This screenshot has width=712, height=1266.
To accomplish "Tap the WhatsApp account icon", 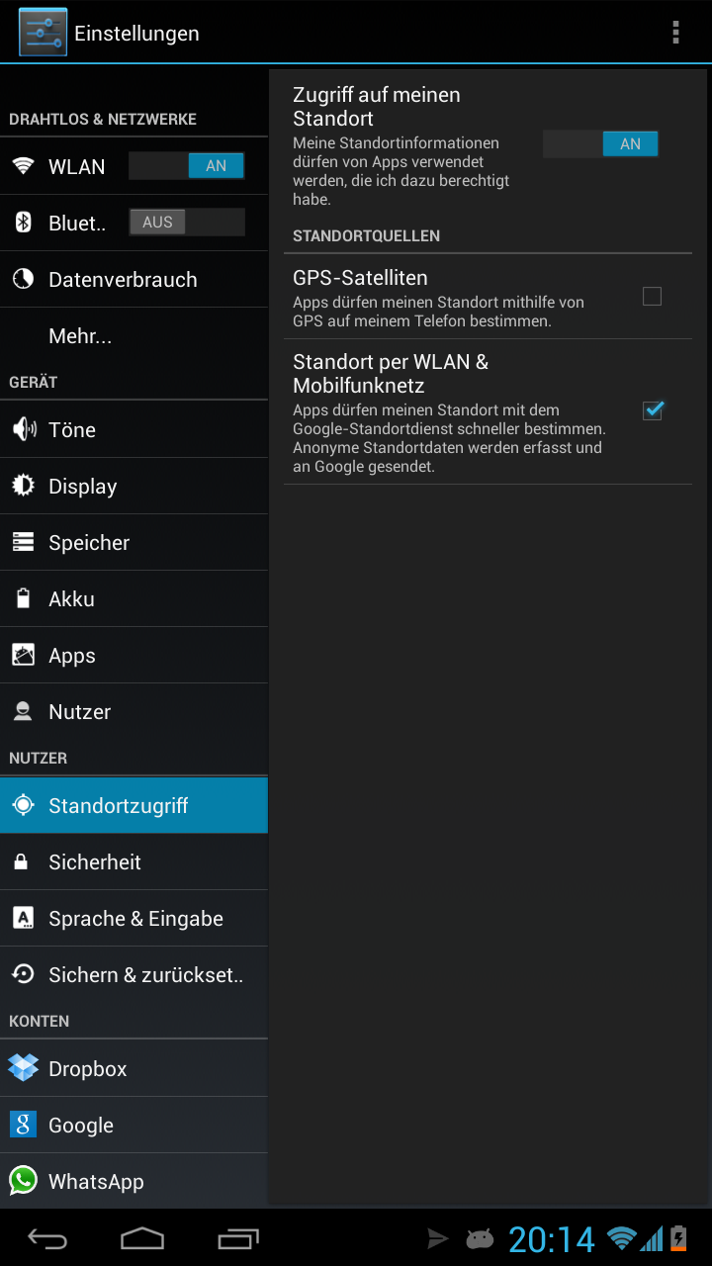I will point(23,1181).
